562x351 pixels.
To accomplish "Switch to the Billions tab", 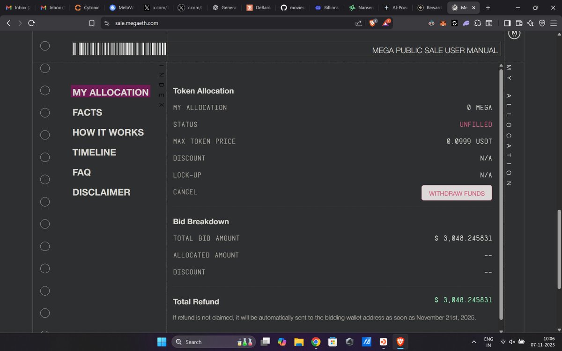I will pos(327,7).
